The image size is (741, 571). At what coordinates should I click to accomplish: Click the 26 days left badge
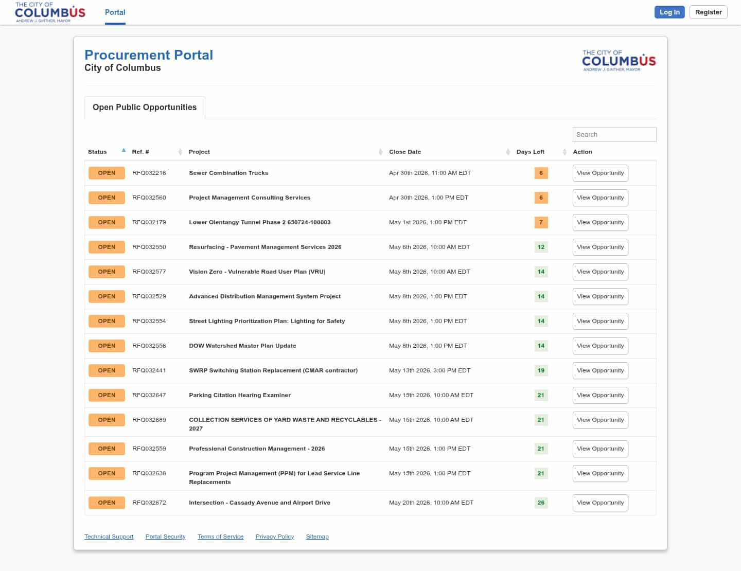541,503
